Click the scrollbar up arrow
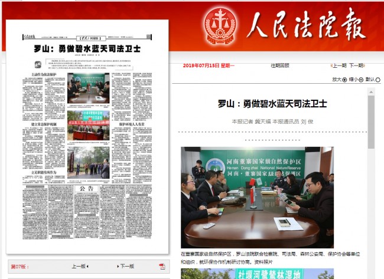The width and height of the screenshot is (384, 279). point(371,92)
